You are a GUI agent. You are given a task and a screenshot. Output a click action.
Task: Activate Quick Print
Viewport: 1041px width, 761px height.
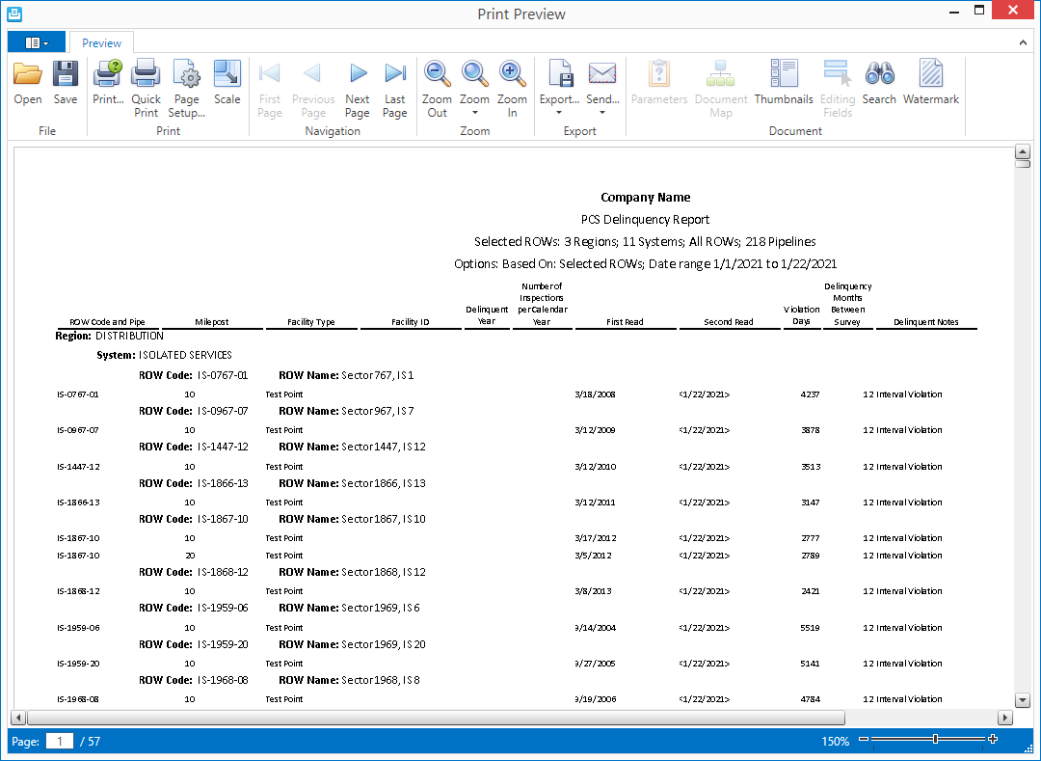point(146,82)
